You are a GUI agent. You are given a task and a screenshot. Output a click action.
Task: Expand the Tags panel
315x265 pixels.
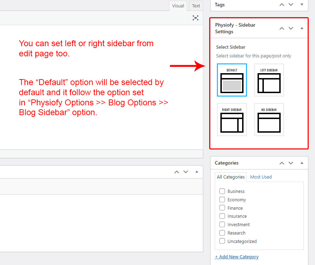click(302, 5)
